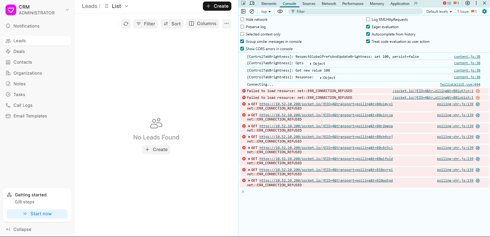This screenshot has width=490, height=237.
Task: Open Call Logs in the sidebar
Action: click(37, 105)
